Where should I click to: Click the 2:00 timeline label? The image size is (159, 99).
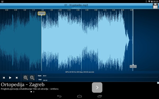[60, 10]
